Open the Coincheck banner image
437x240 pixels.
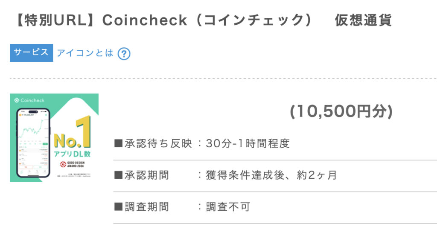click(54, 137)
